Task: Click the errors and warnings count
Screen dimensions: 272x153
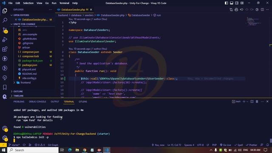Action: (x=40, y=145)
